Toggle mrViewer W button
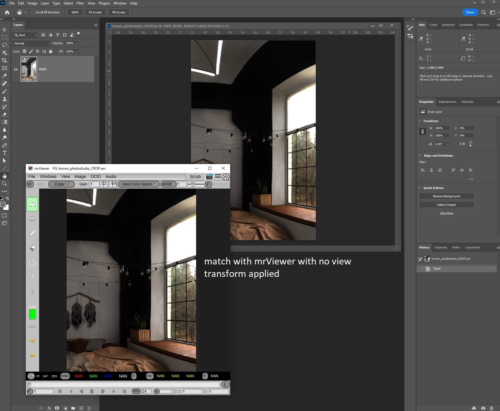Viewport: 500px width, 411px height. [30, 184]
